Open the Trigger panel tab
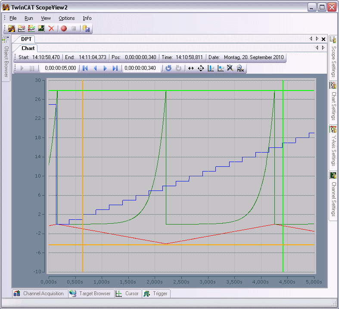Viewport: 339px width, 309px height. click(x=156, y=293)
